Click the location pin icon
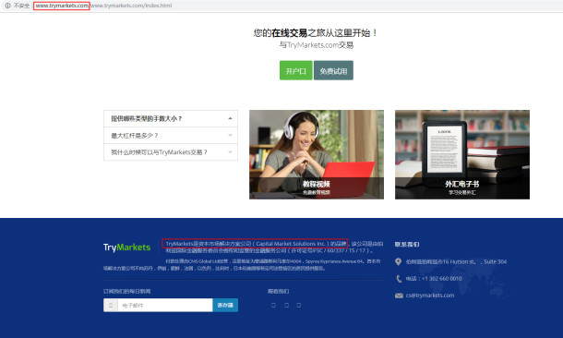Viewport: 563px width, 338px height. [398, 262]
